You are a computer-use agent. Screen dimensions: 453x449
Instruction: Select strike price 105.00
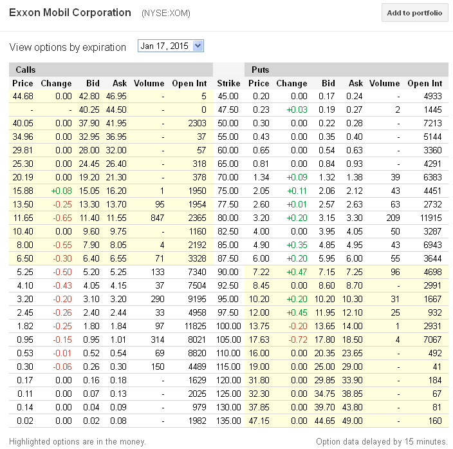(228, 339)
